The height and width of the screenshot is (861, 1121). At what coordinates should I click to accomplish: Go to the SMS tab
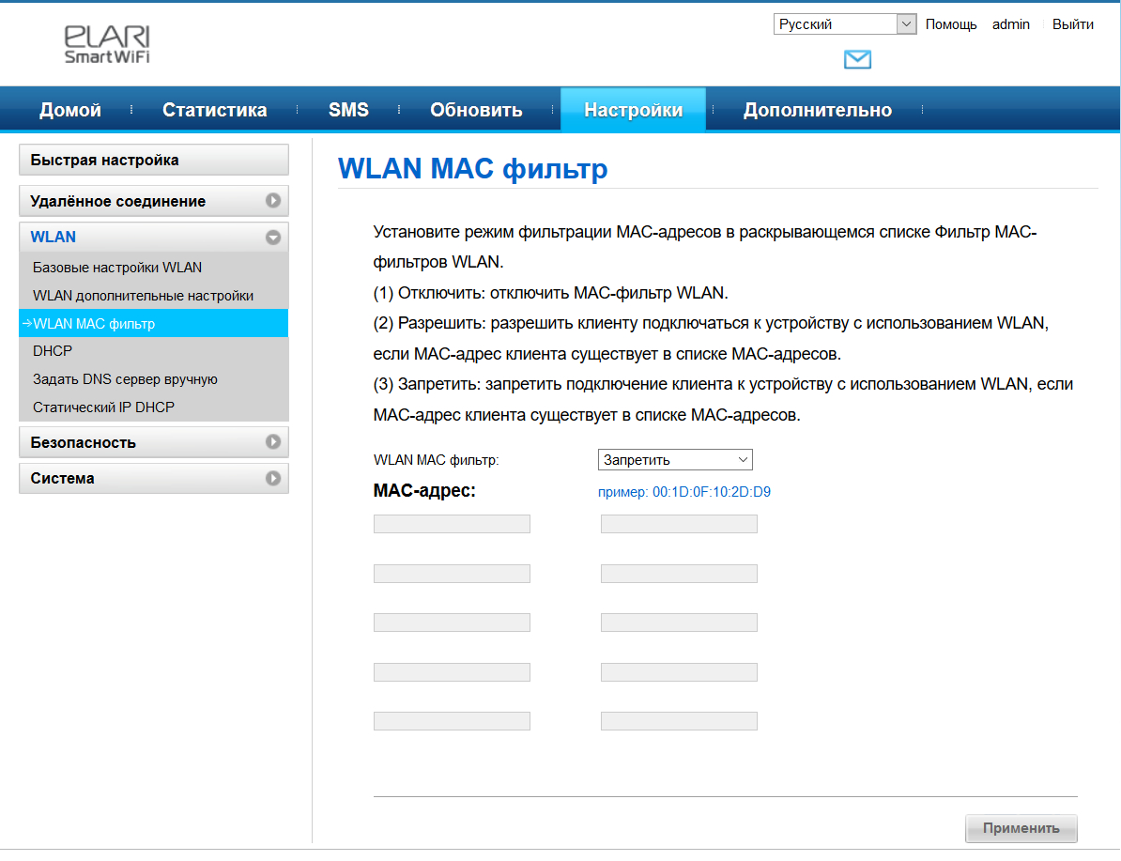[348, 110]
